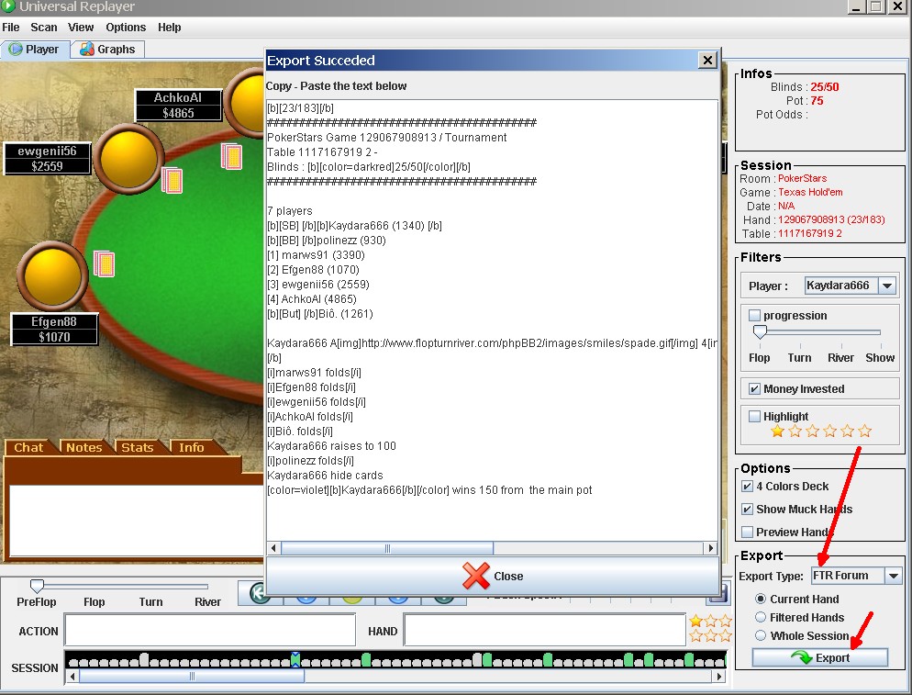Screen dimensions: 912x695
Task: Open the Scan menu
Action: 44,28
